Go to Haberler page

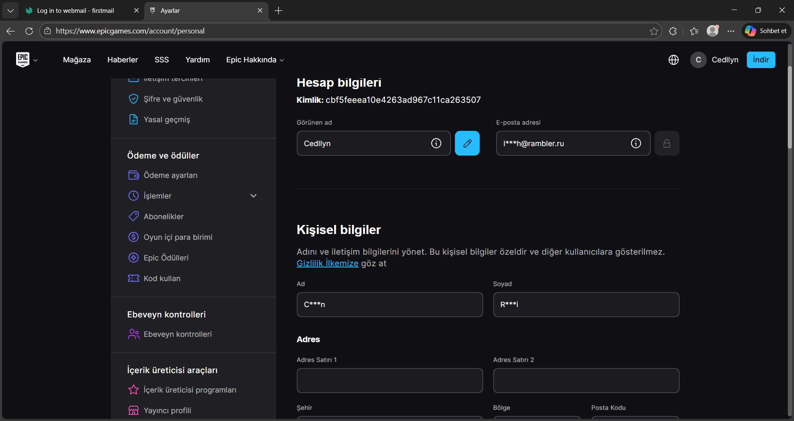coord(122,60)
